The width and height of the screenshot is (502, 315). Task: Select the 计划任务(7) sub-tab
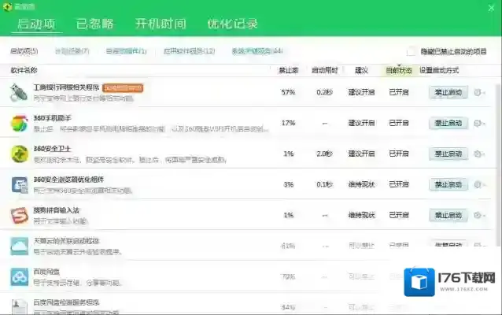click(72, 51)
